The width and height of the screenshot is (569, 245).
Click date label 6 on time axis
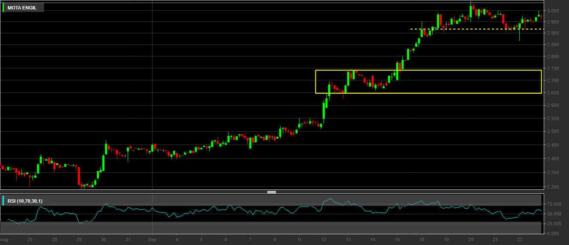(226, 240)
